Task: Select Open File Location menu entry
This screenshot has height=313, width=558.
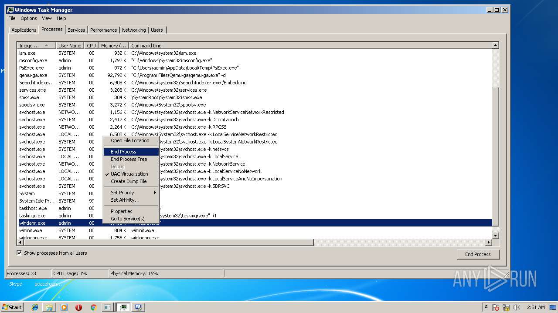Action: (131, 140)
